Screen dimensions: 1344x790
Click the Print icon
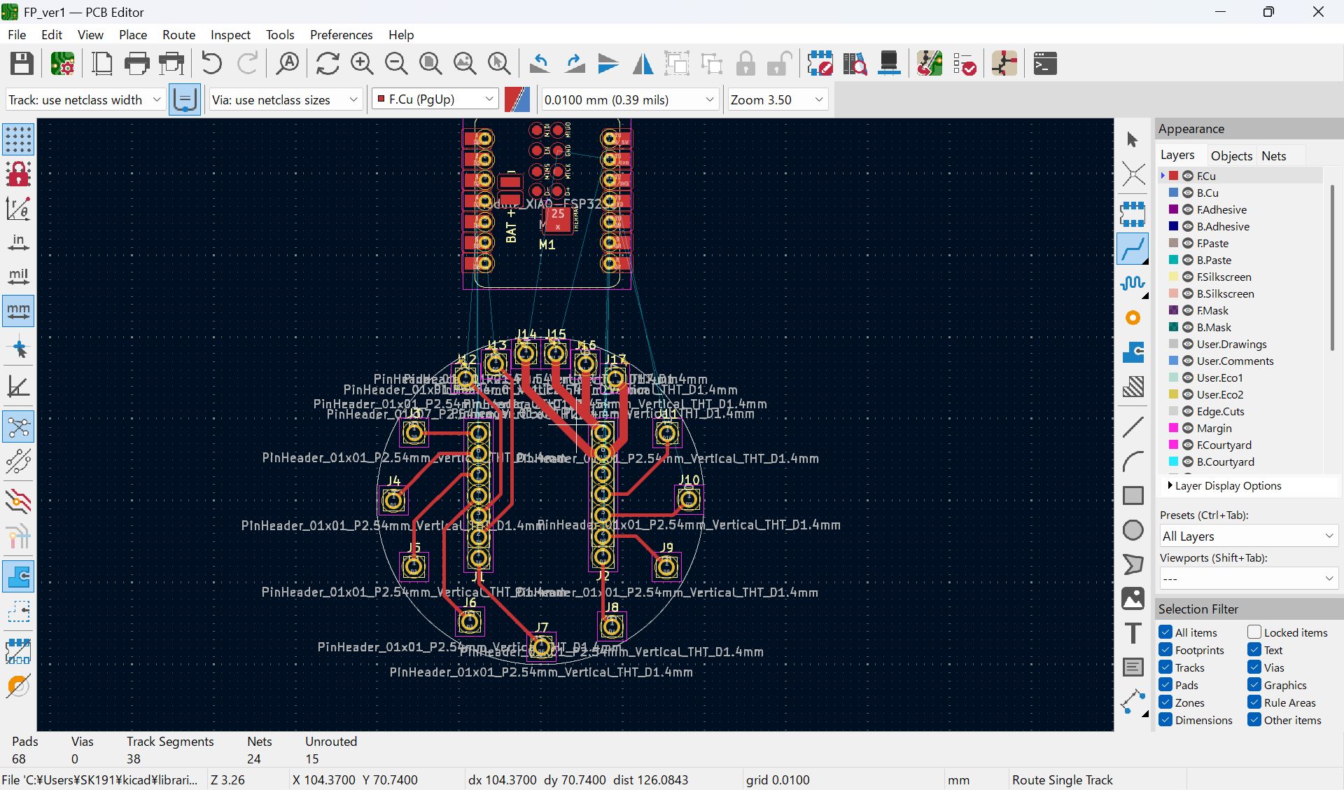point(136,64)
